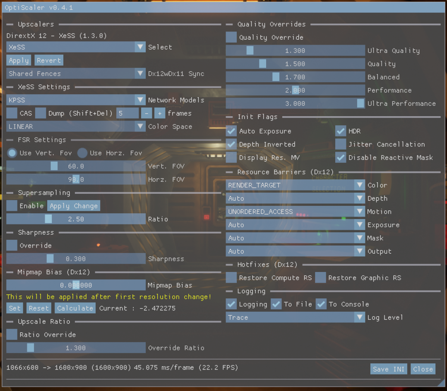
Task: Click the Save INI button
Action: [389, 369]
